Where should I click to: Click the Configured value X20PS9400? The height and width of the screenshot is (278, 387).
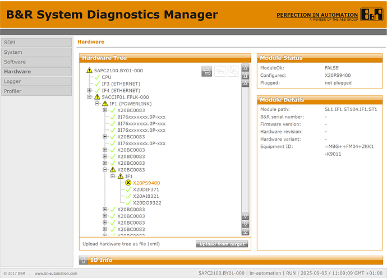338,75
